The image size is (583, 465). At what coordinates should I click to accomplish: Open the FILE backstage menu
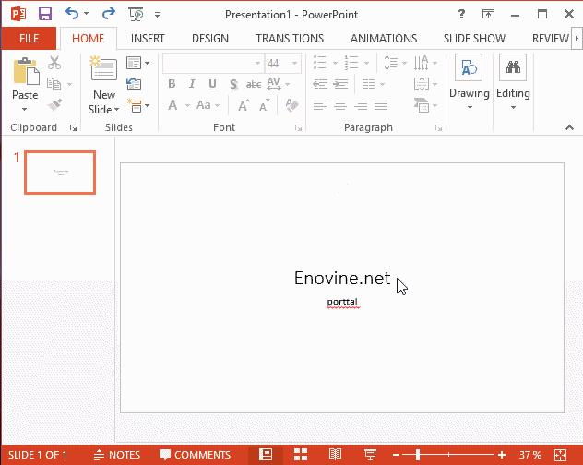click(x=29, y=39)
